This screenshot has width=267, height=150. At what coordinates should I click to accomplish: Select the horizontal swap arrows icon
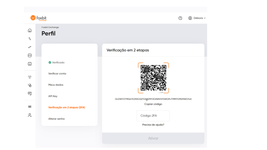pyautogui.click(x=30, y=47)
